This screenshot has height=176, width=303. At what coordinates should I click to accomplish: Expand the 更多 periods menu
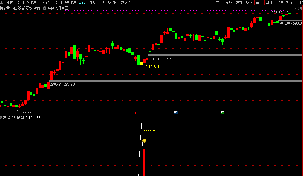(126, 2)
